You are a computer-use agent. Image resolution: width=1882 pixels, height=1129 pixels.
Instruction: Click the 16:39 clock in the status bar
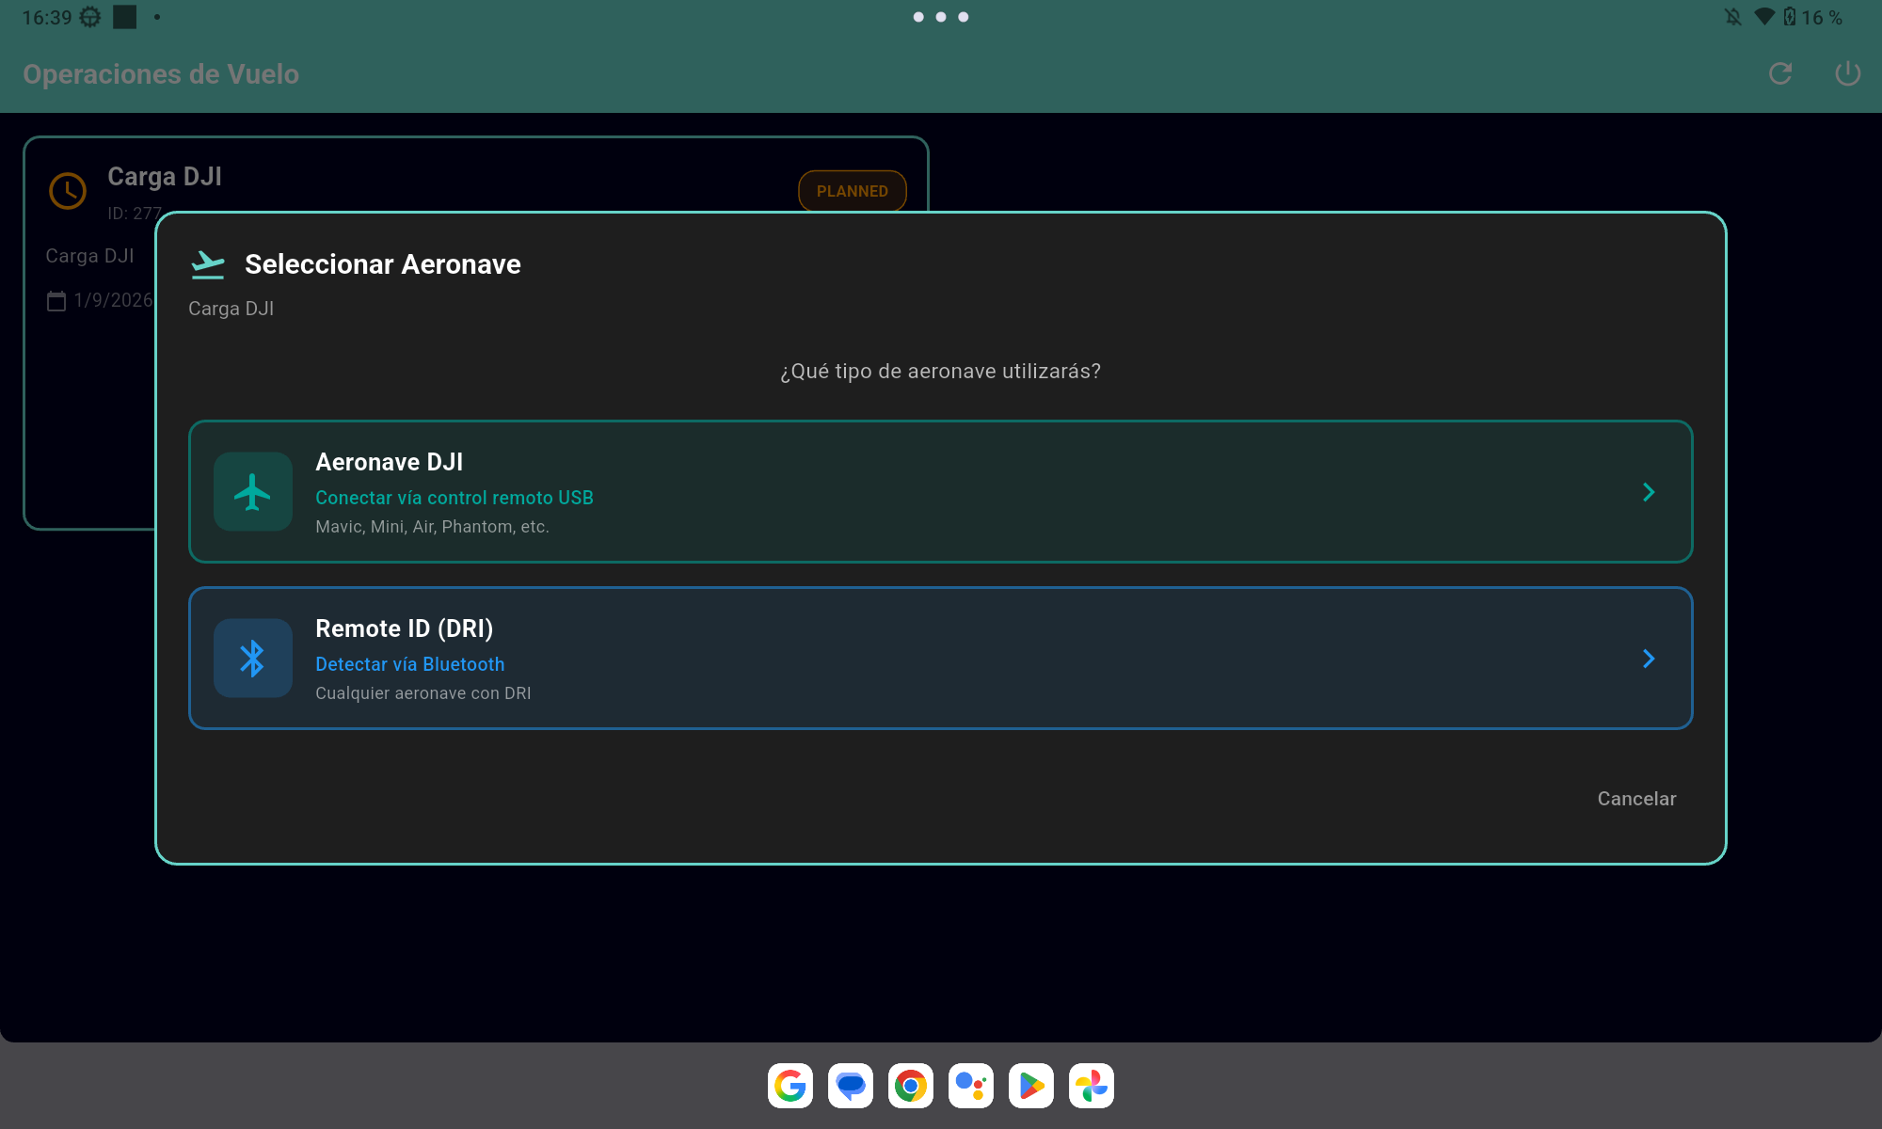tap(47, 17)
